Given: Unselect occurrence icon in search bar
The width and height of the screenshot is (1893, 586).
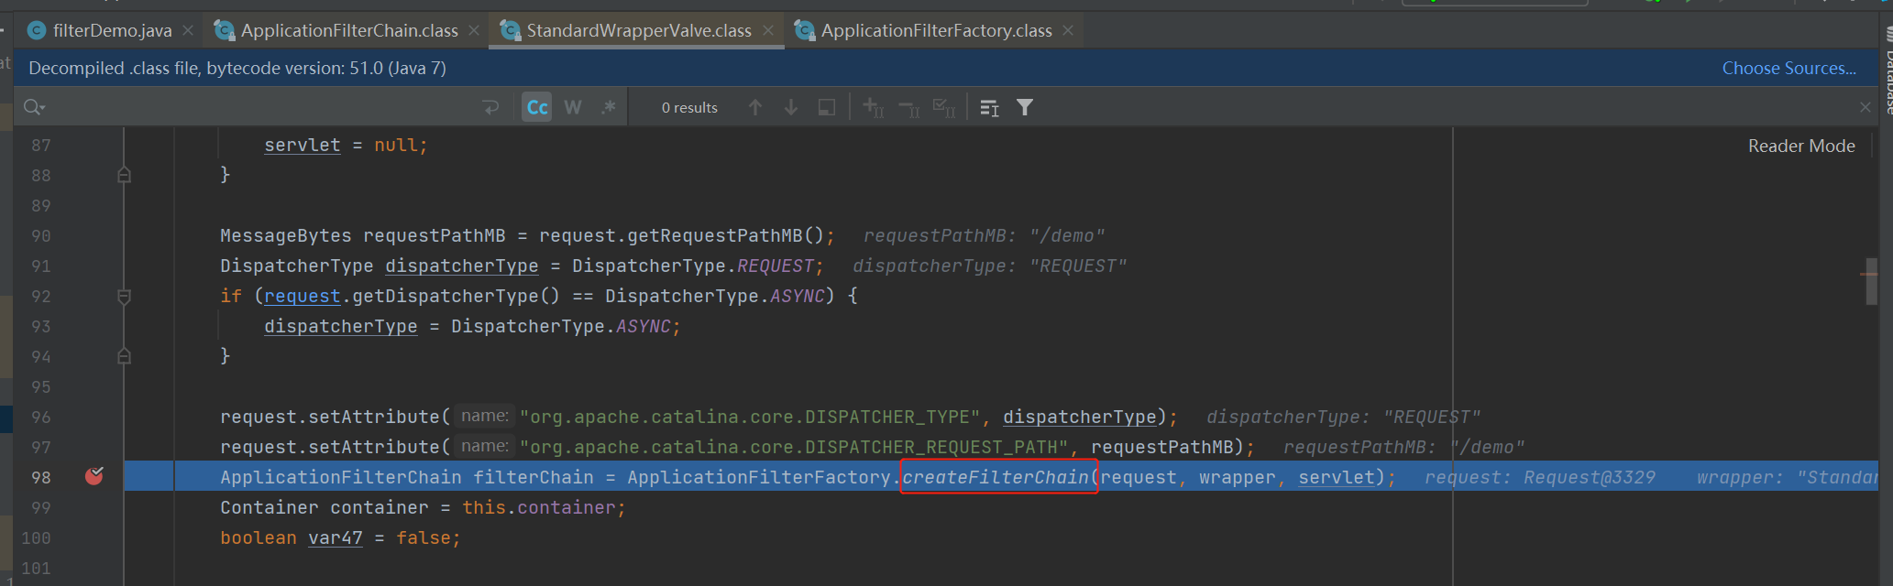Looking at the screenshot, I should tap(908, 108).
